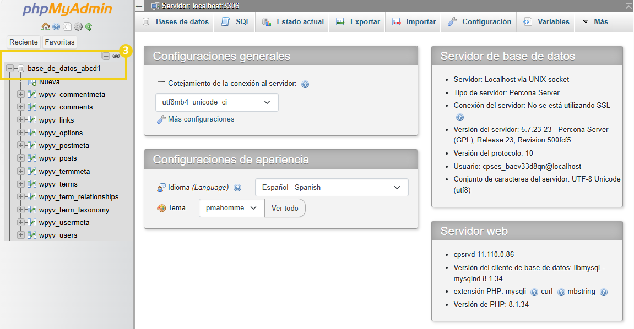Viewport: 634px width, 329px height.
Task: Open Más configuraciones link
Action: (x=199, y=119)
